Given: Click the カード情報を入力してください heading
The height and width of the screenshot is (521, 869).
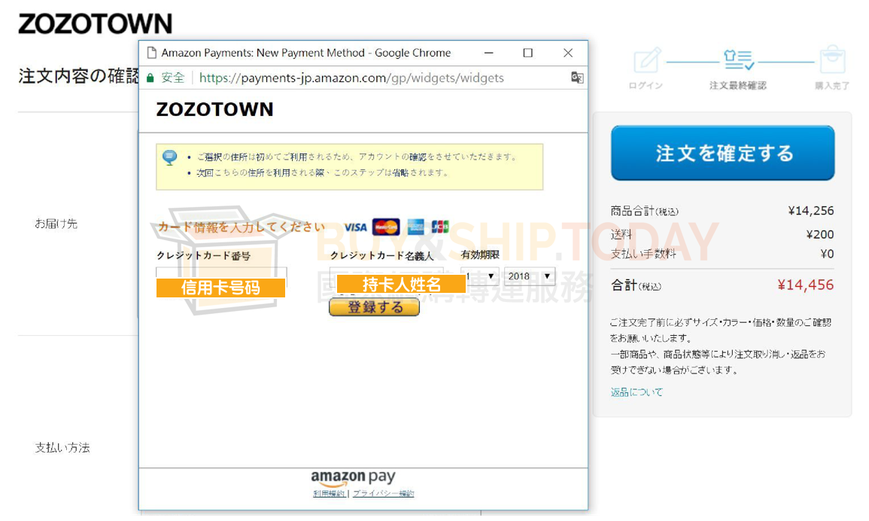Looking at the screenshot, I should (x=242, y=227).
